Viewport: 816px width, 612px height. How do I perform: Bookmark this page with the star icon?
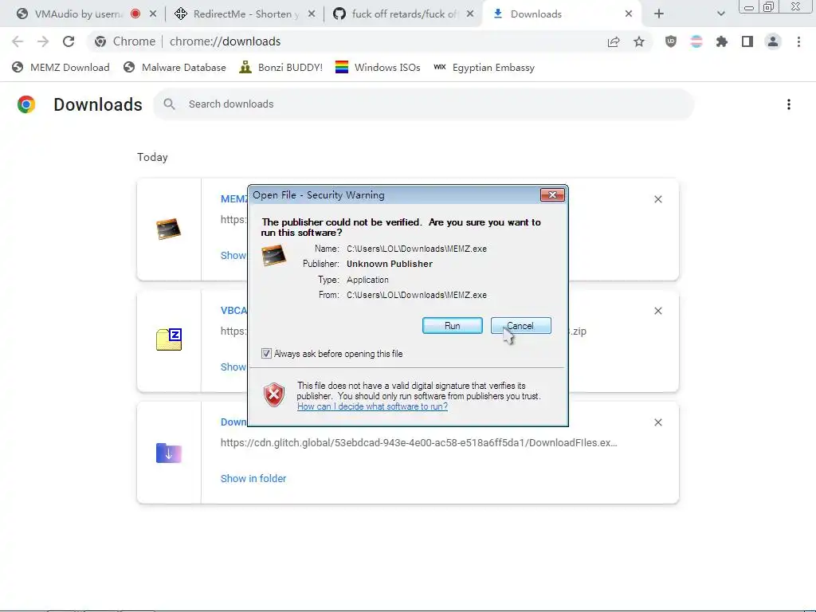tap(639, 41)
